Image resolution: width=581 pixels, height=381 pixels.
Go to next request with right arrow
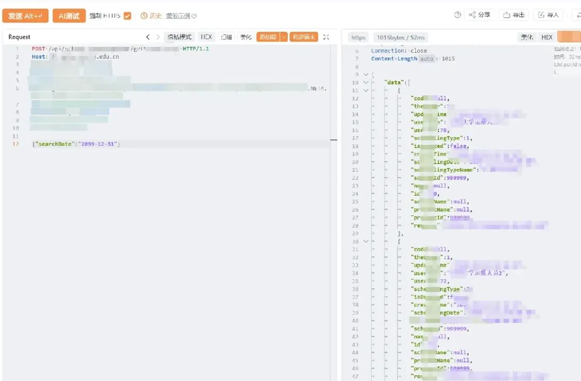158,37
